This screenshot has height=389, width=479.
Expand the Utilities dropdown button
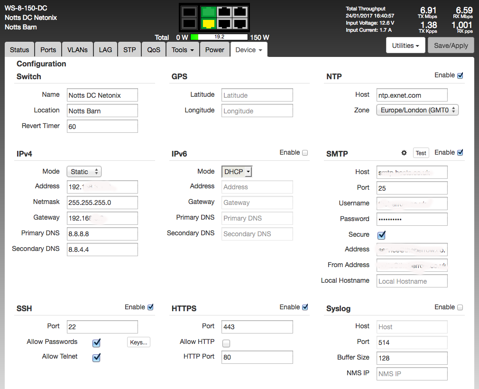pos(405,46)
